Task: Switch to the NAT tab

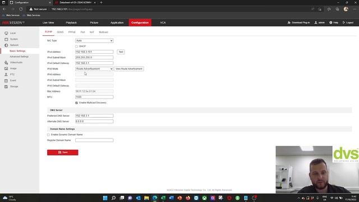Action: coord(92,32)
